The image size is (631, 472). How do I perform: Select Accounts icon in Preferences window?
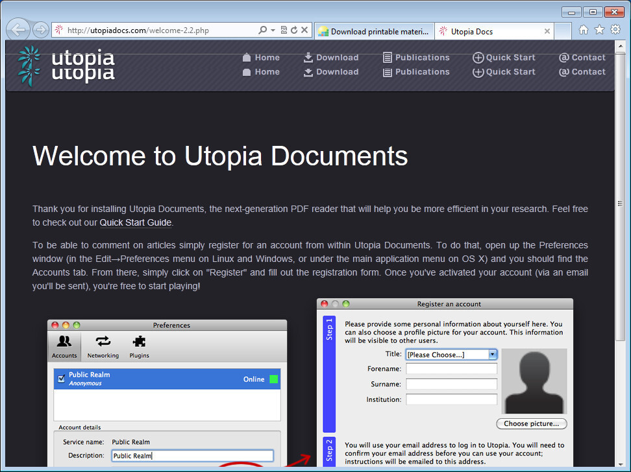coord(64,346)
